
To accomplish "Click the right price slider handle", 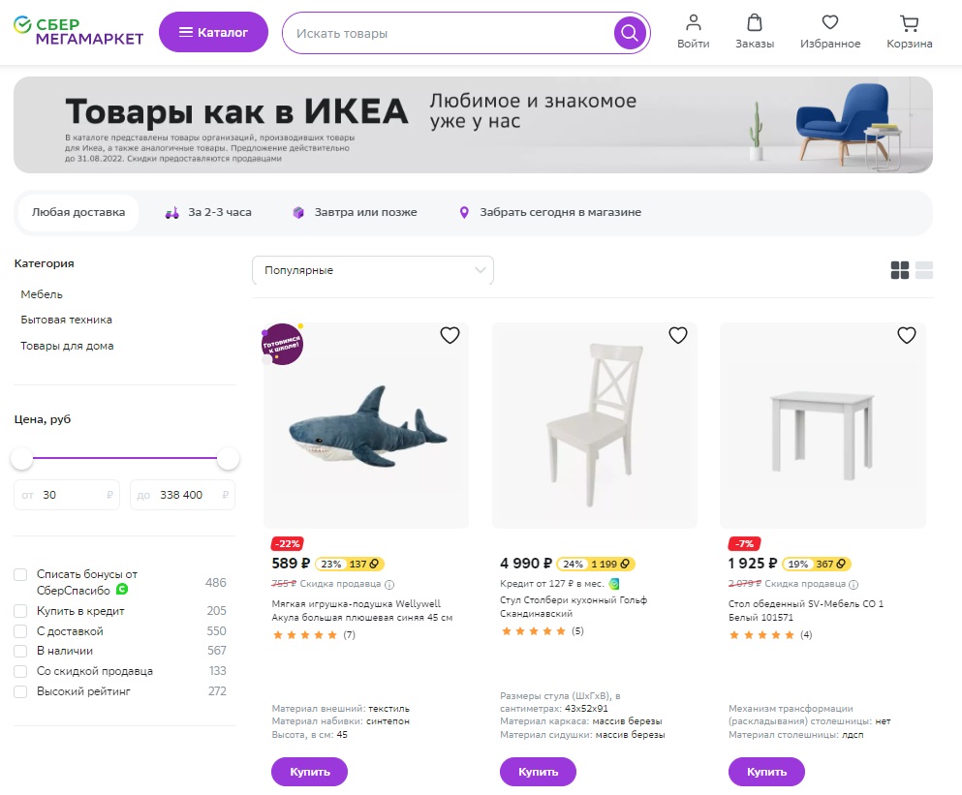I will [x=229, y=458].
